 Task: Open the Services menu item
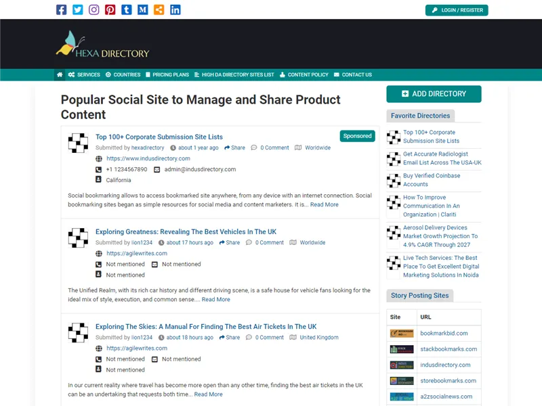tap(85, 75)
